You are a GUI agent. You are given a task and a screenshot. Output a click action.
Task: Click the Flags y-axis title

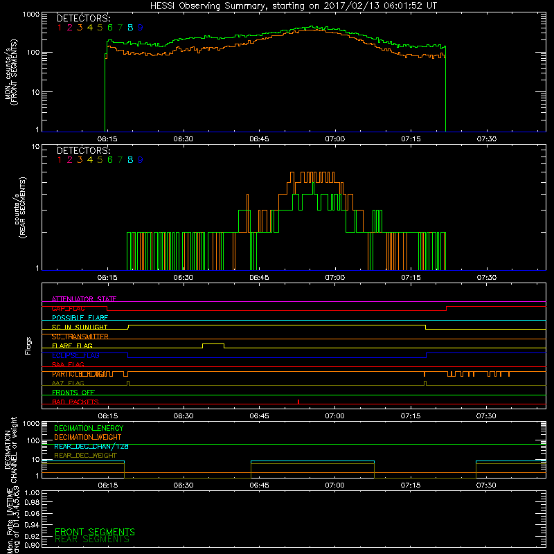click(x=28, y=346)
